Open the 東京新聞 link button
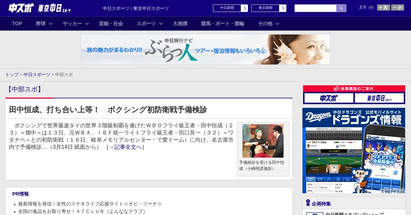Viewport: 411px width, 215px height. point(265,8)
